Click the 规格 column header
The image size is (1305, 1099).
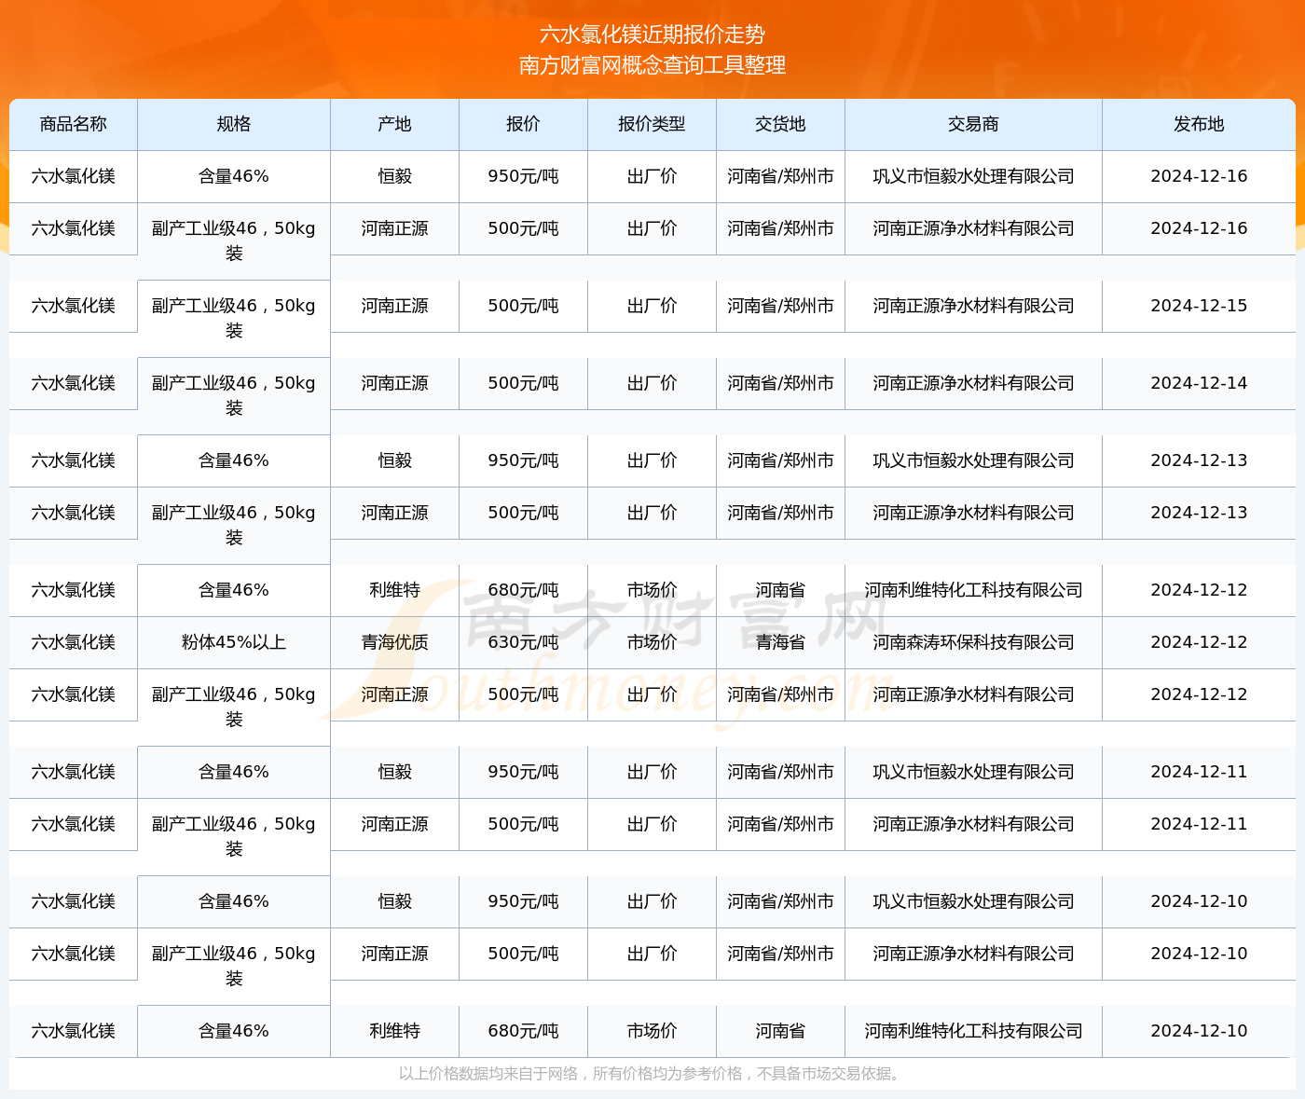point(234,124)
